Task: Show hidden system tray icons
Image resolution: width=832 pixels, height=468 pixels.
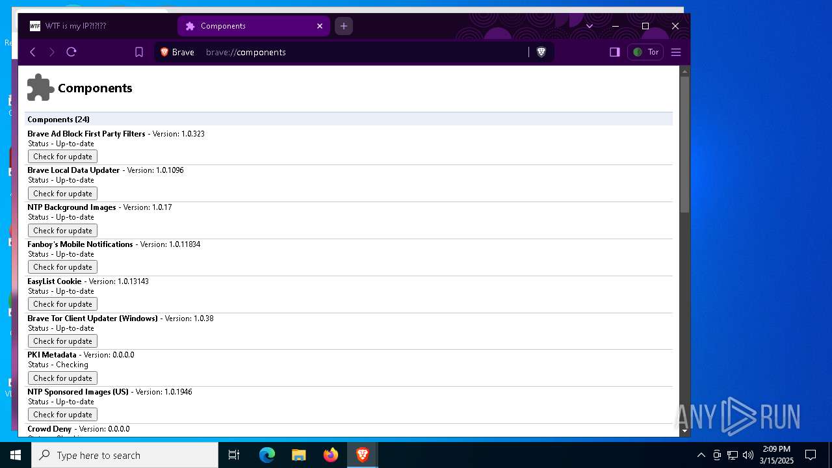Action: click(701, 455)
